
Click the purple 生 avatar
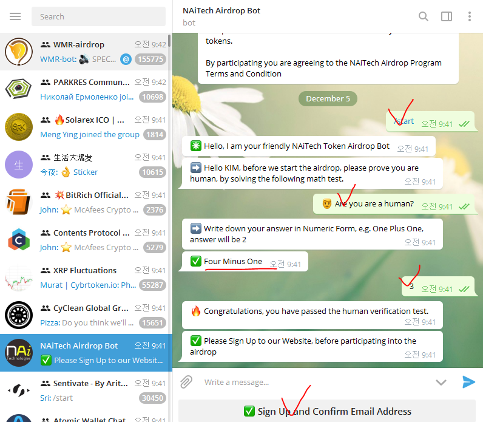19,165
